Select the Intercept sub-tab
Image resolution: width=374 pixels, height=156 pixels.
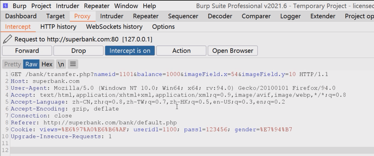click(18, 27)
